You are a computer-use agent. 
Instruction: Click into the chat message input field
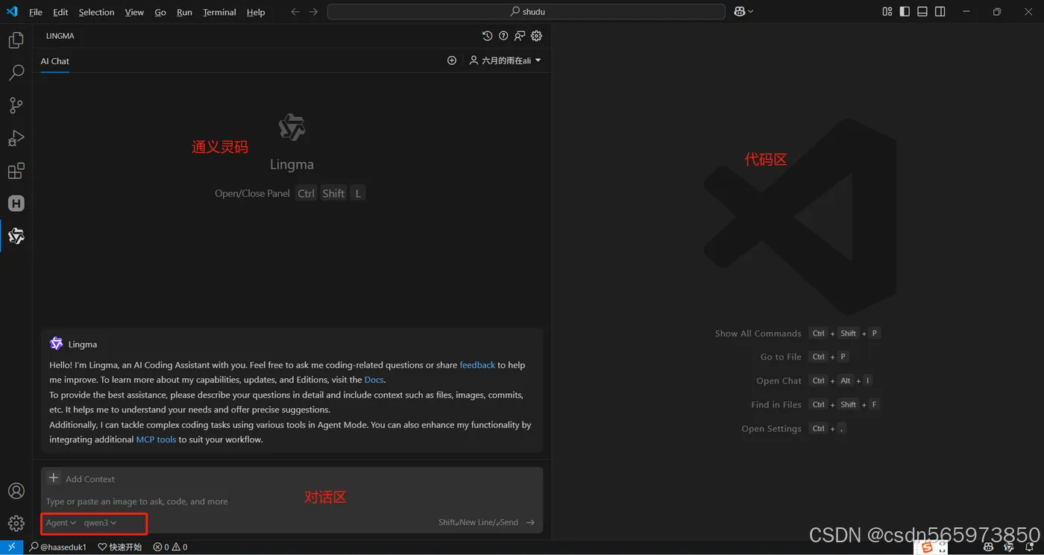[292, 501]
